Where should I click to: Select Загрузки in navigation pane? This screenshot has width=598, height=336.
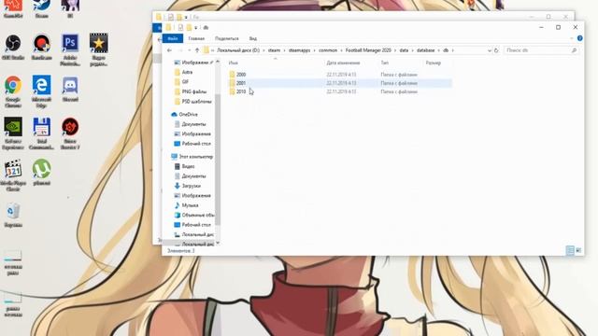point(187,186)
